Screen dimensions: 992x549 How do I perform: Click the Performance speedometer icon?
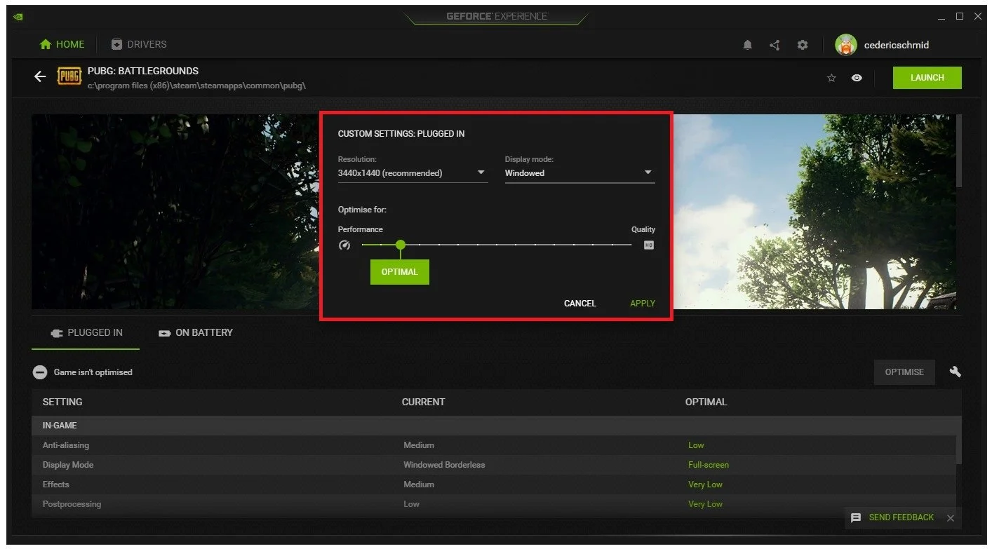(x=344, y=245)
